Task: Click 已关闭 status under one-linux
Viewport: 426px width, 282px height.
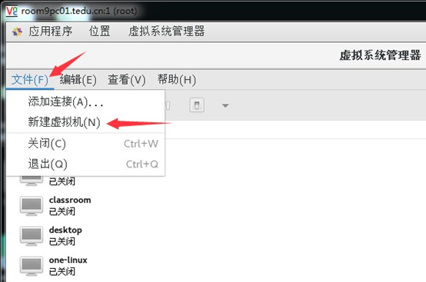Action: (62, 272)
